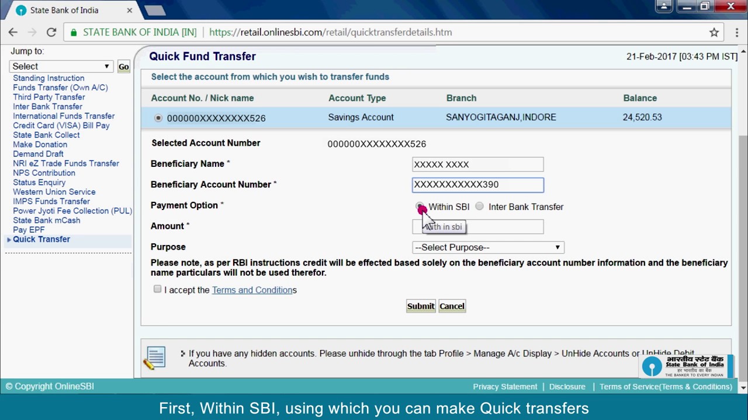Open the Chrome three-dot menu
Viewport: 748px width, 420px height.
point(736,33)
